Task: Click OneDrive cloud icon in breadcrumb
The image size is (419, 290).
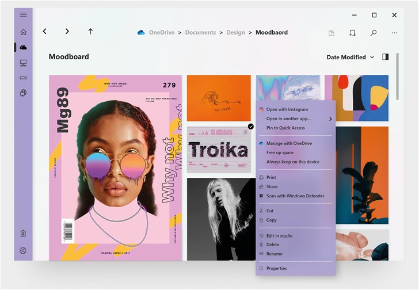Action: (x=141, y=33)
